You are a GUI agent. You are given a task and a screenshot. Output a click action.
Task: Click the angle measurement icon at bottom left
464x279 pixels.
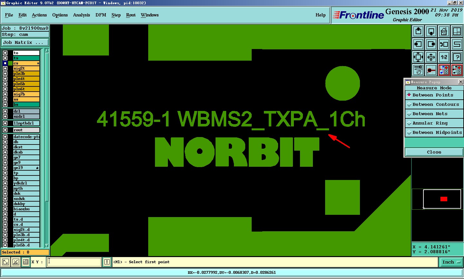point(16,262)
